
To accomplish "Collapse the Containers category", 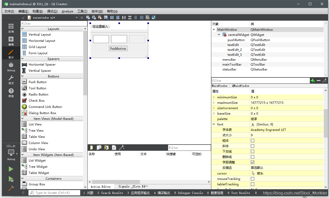I will coord(22,178).
